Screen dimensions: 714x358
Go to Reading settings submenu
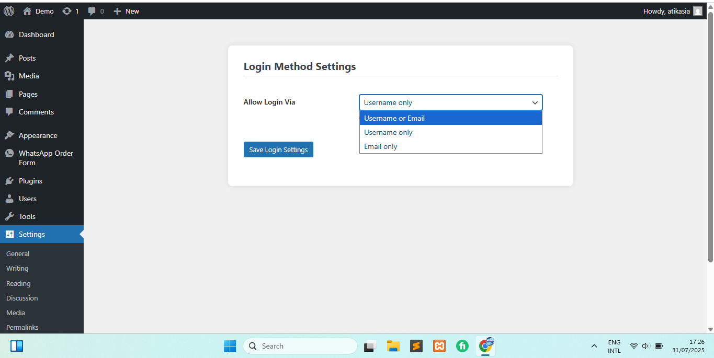click(18, 283)
